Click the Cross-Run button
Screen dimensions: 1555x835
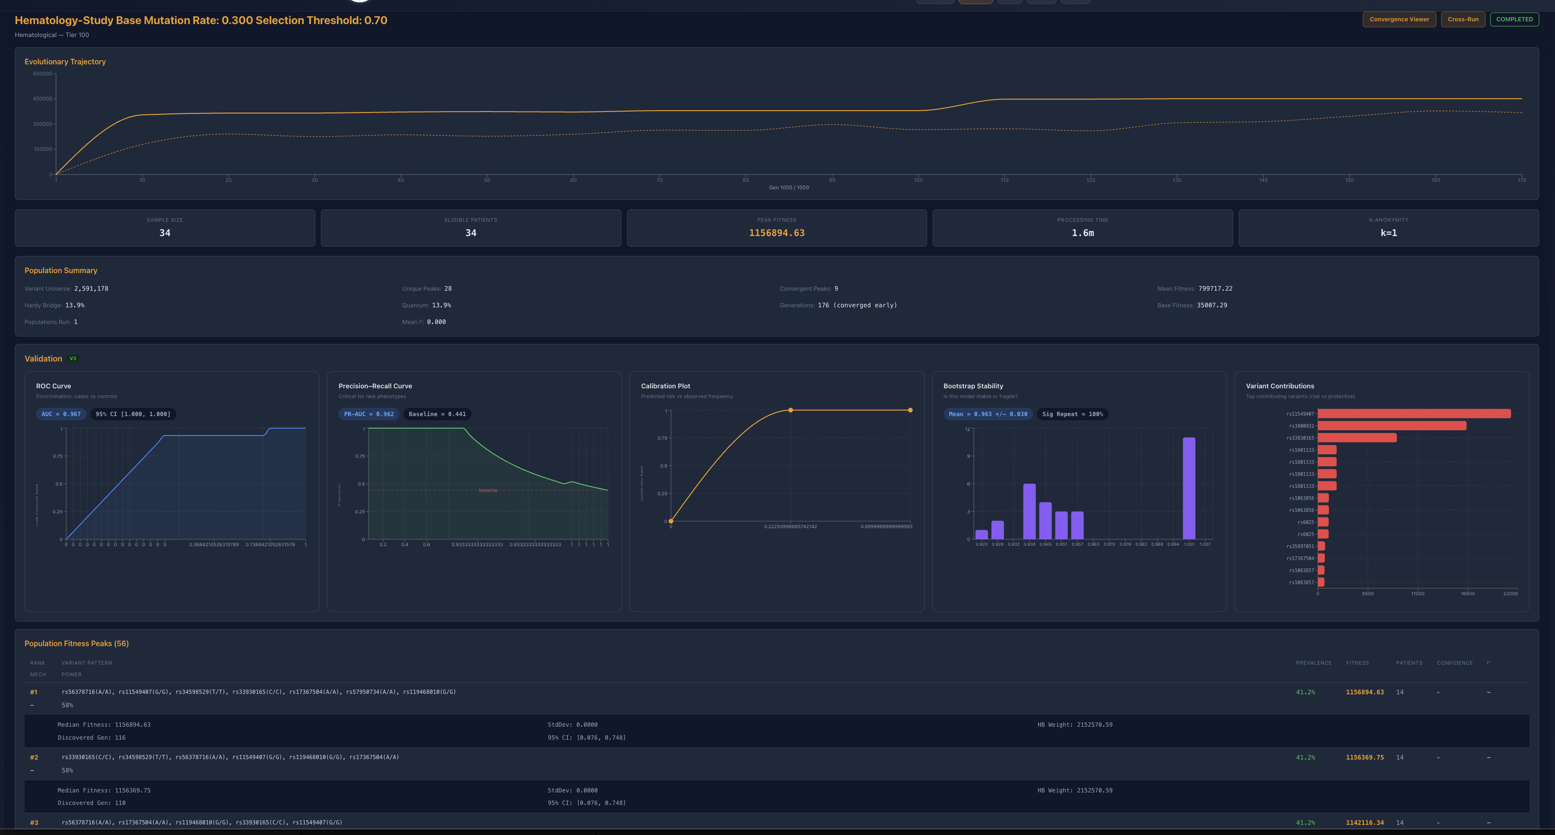tap(1463, 19)
